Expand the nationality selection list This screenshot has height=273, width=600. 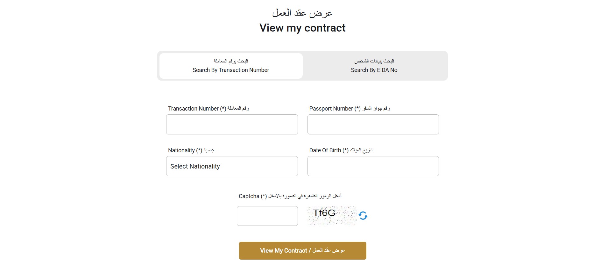(231, 166)
